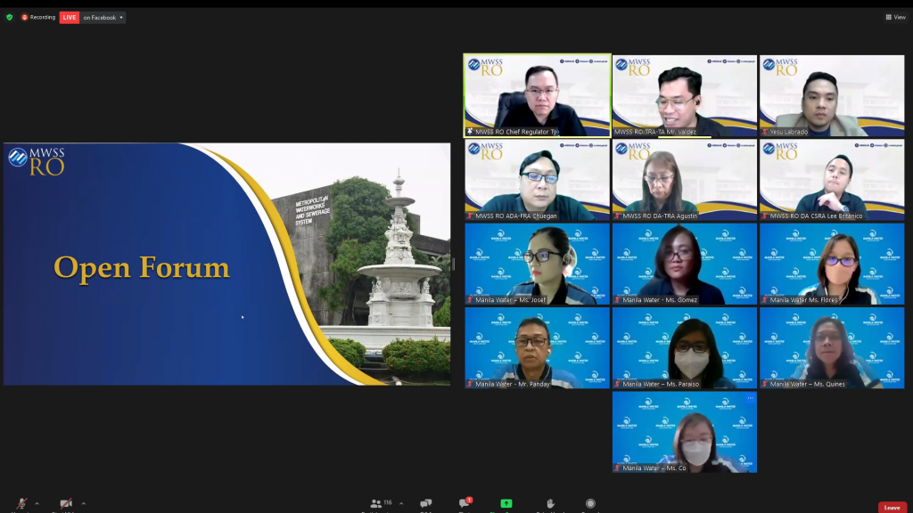Click the muted mic icon on Ms. Quines
The width and height of the screenshot is (913, 513).
765,384
